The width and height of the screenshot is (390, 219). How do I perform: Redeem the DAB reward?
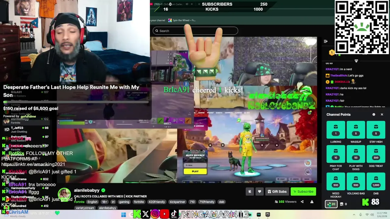point(376,181)
